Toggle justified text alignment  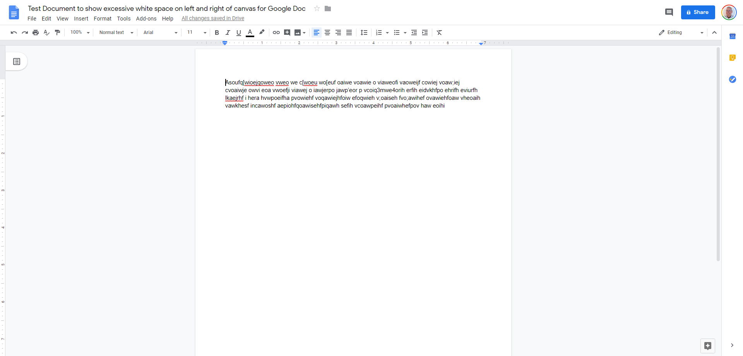[x=349, y=33]
